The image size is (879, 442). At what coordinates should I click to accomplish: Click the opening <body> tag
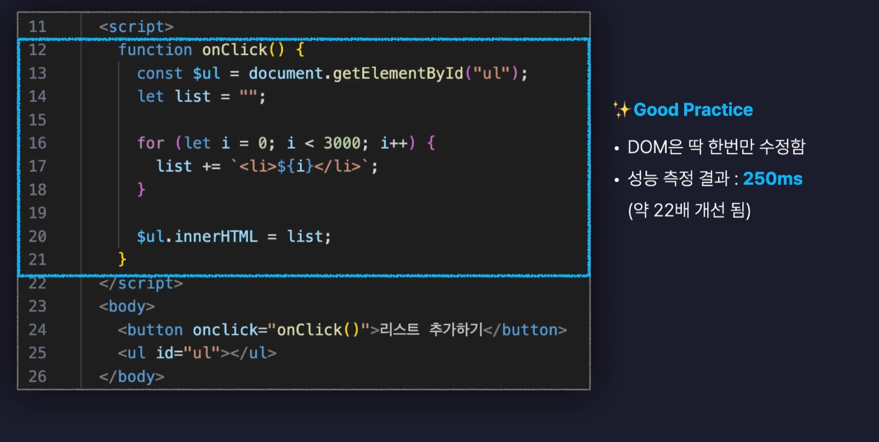coord(127,306)
